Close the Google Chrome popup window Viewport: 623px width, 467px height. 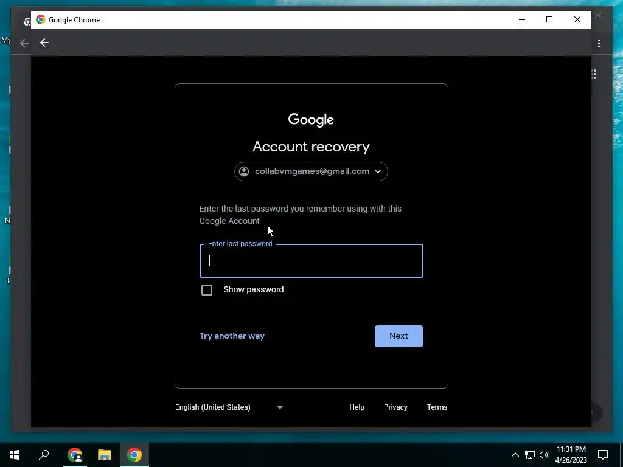(x=577, y=20)
